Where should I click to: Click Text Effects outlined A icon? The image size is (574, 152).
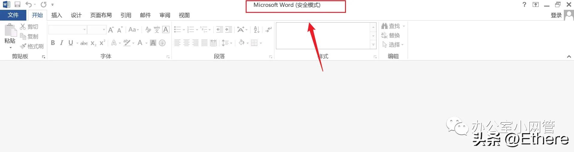click(114, 43)
